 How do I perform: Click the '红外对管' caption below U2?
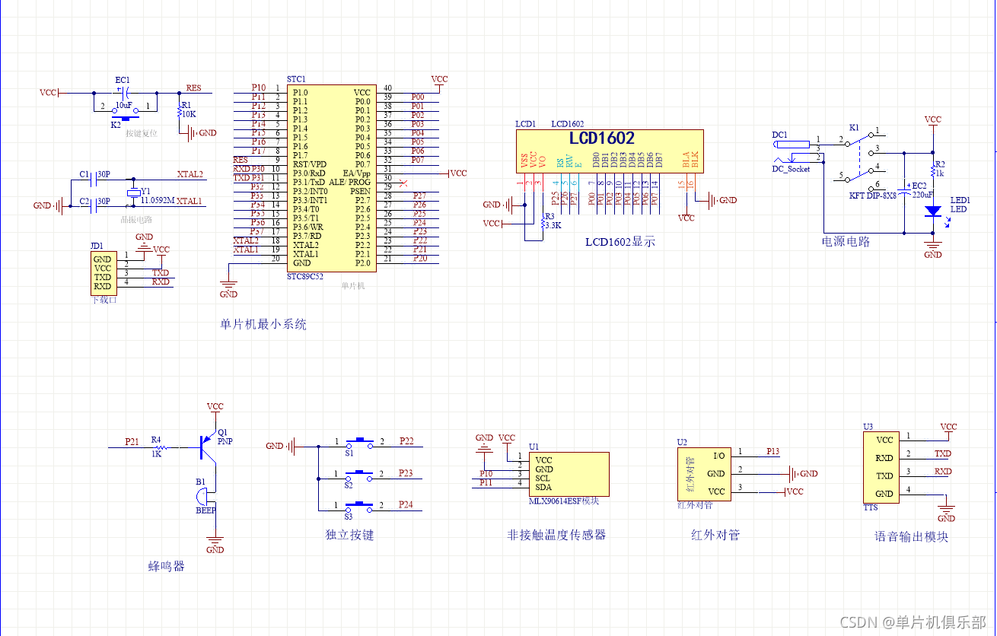tap(715, 535)
